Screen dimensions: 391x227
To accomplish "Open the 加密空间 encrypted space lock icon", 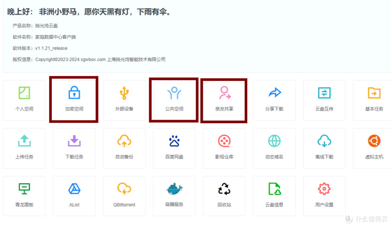I will click(x=74, y=93).
